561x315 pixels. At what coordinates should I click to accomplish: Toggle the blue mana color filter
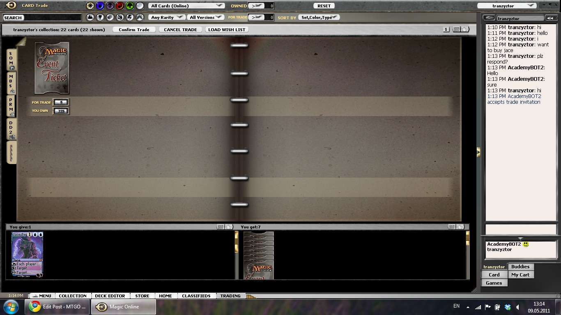(100, 6)
